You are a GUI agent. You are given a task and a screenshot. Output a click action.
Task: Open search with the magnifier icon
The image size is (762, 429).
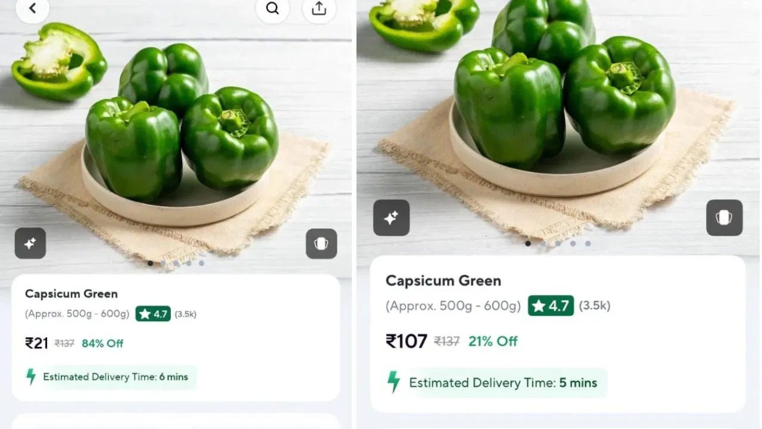tap(273, 8)
